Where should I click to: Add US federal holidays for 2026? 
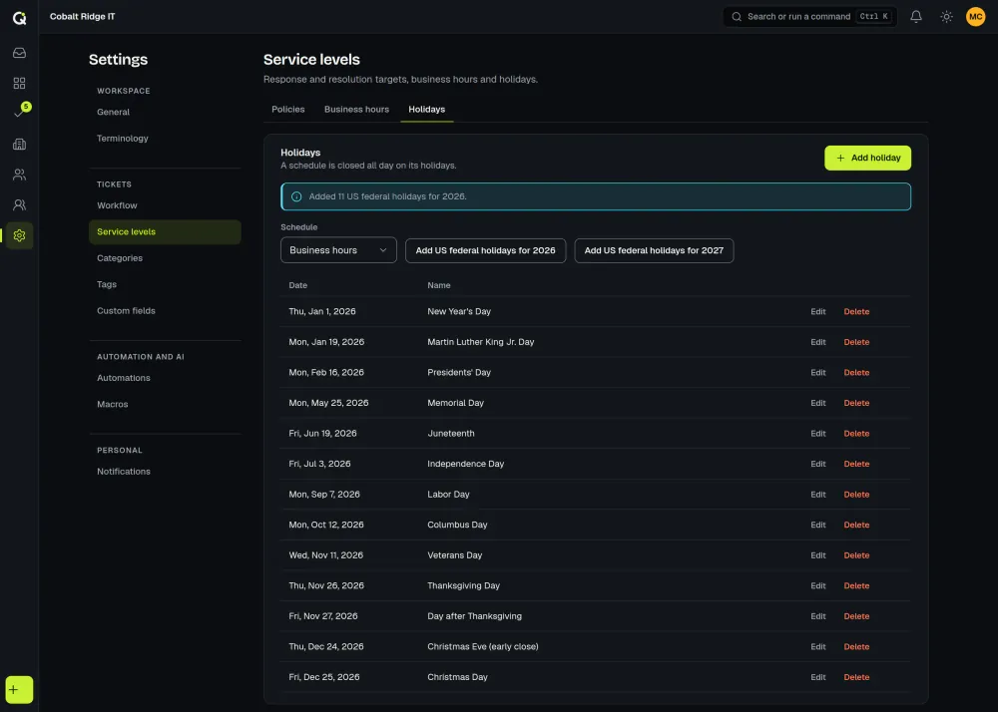(486, 250)
